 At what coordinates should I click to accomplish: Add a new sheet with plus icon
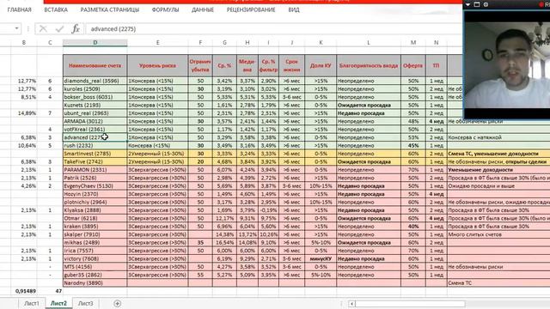(x=117, y=303)
